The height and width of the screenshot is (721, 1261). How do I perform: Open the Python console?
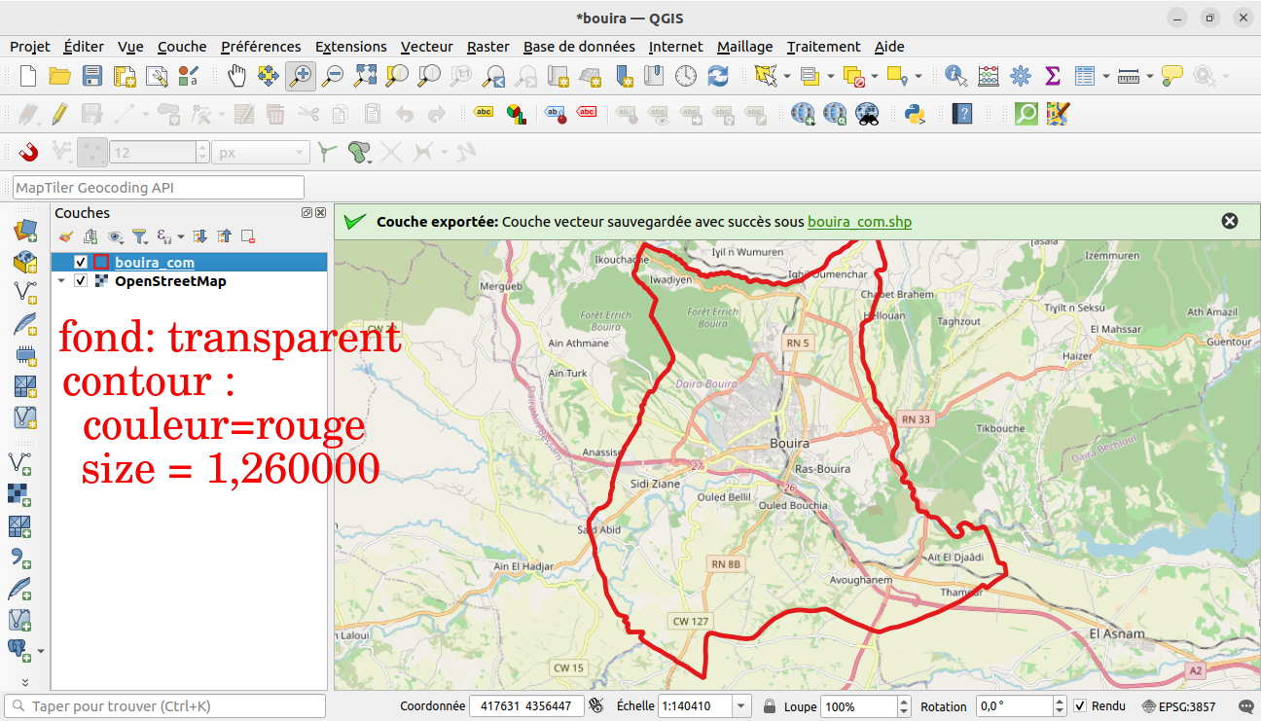914,114
